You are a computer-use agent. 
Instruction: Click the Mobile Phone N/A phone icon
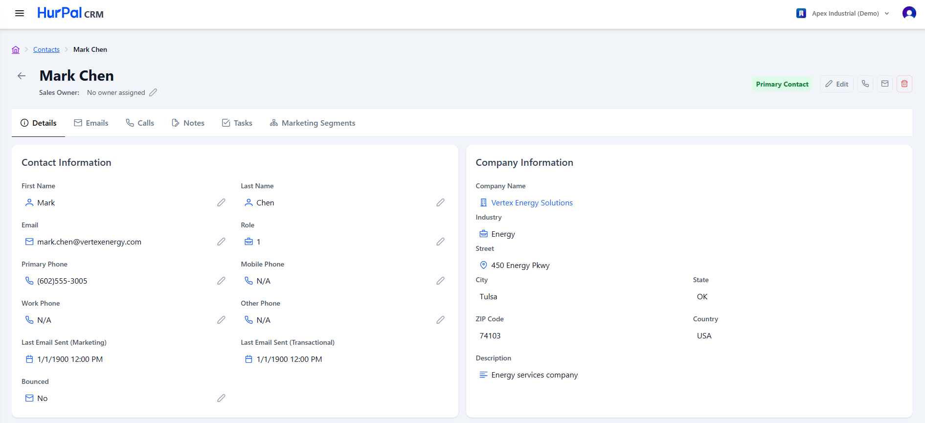click(x=248, y=281)
